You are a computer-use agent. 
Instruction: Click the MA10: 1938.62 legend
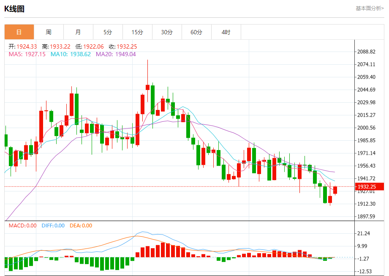(71, 54)
